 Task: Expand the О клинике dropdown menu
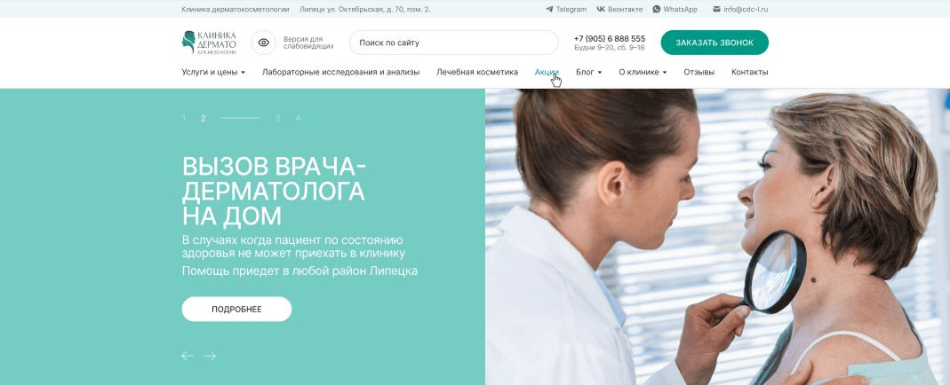643,72
